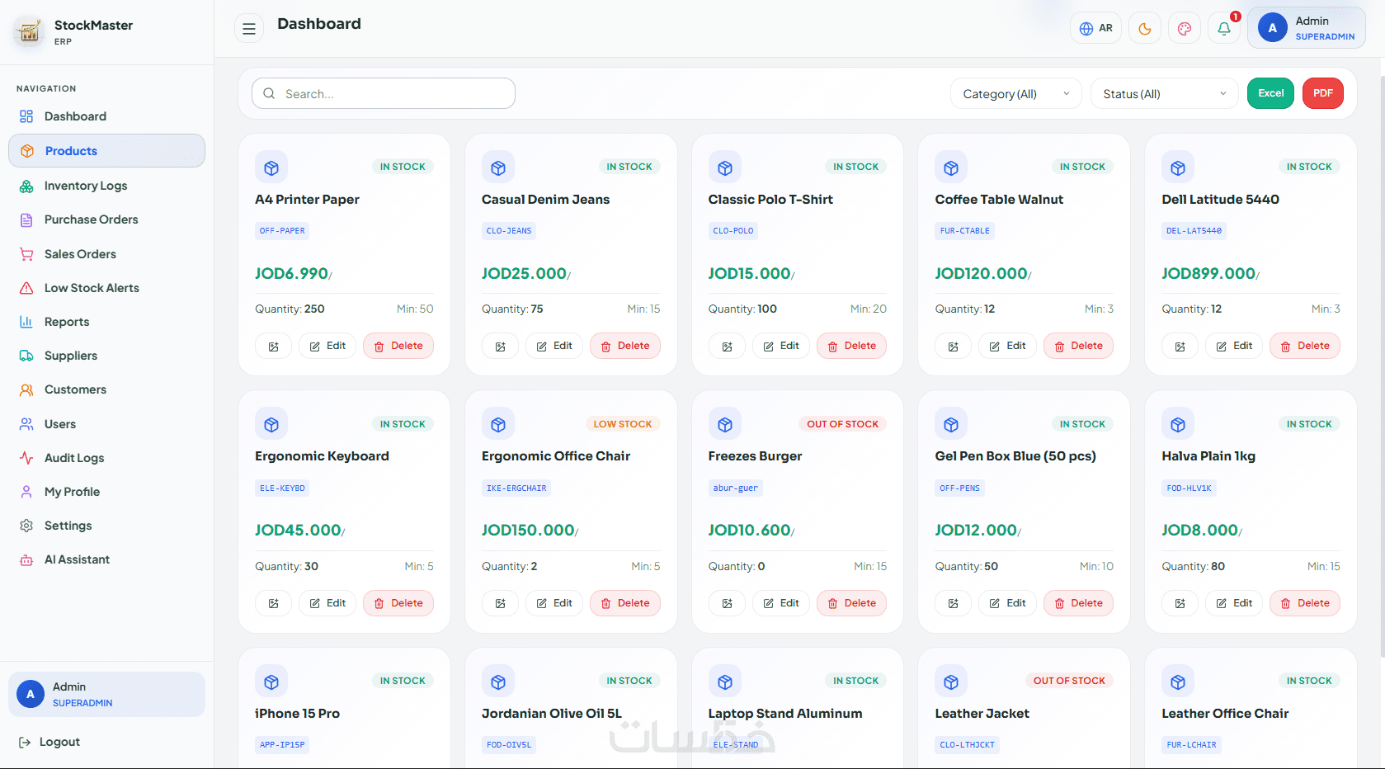Delete Ergonomic Keyboard product
Screen dimensions: 1385x769
398,603
